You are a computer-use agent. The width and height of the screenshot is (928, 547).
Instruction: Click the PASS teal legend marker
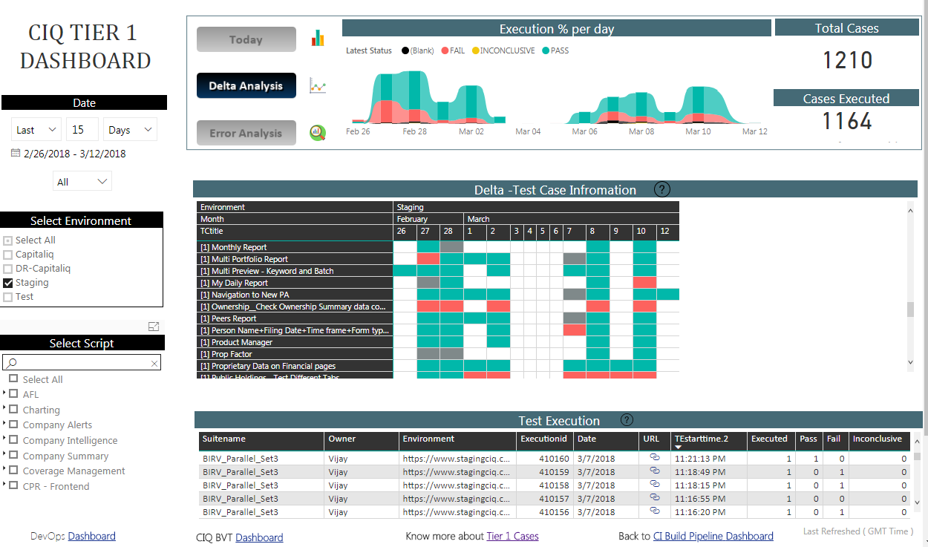click(x=546, y=51)
